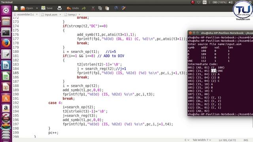Open the Find and Replace tool
This screenshot has height=142, width=253.
click(124, 8)
